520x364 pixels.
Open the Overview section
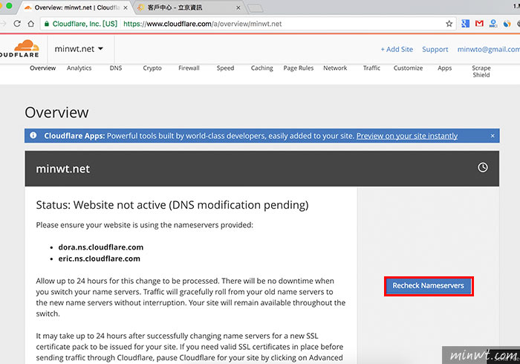tap(43, 68)
